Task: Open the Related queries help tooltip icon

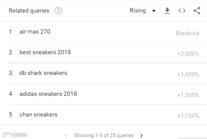Action: [58, 10]
